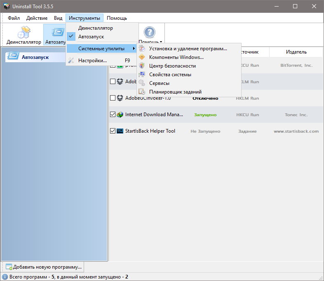Screen dimensions: 324x281
Task: Select the StartIsBack Helper Tool row name
Action: pos(150,131)
